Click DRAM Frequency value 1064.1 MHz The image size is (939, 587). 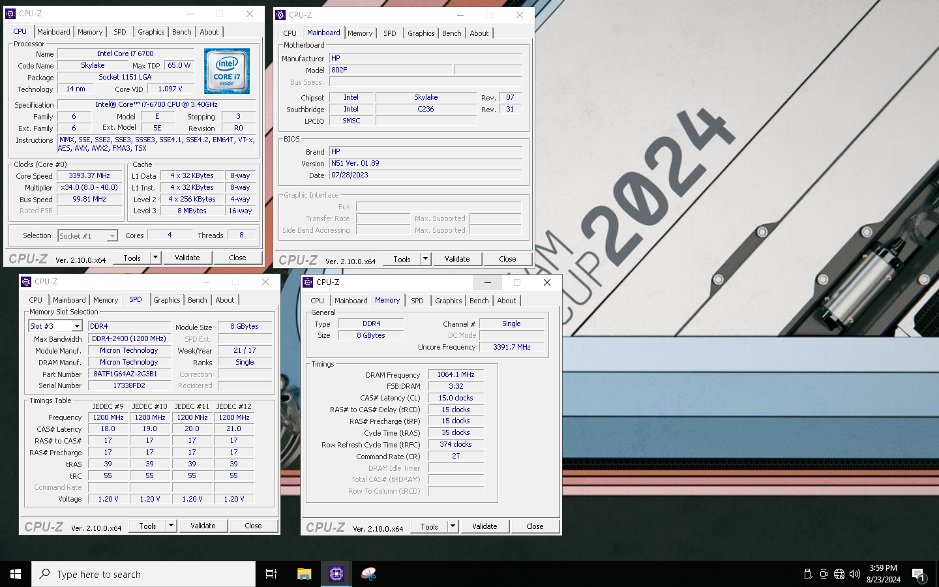pyautogui.click(x=456, y=374)
